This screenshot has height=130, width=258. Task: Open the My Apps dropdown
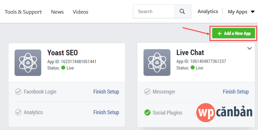click(x=241, y=12)
